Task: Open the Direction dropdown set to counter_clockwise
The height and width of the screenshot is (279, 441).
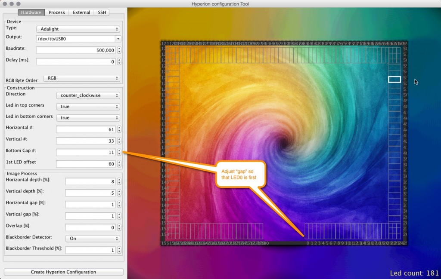Action: click(x=88, y=95)
